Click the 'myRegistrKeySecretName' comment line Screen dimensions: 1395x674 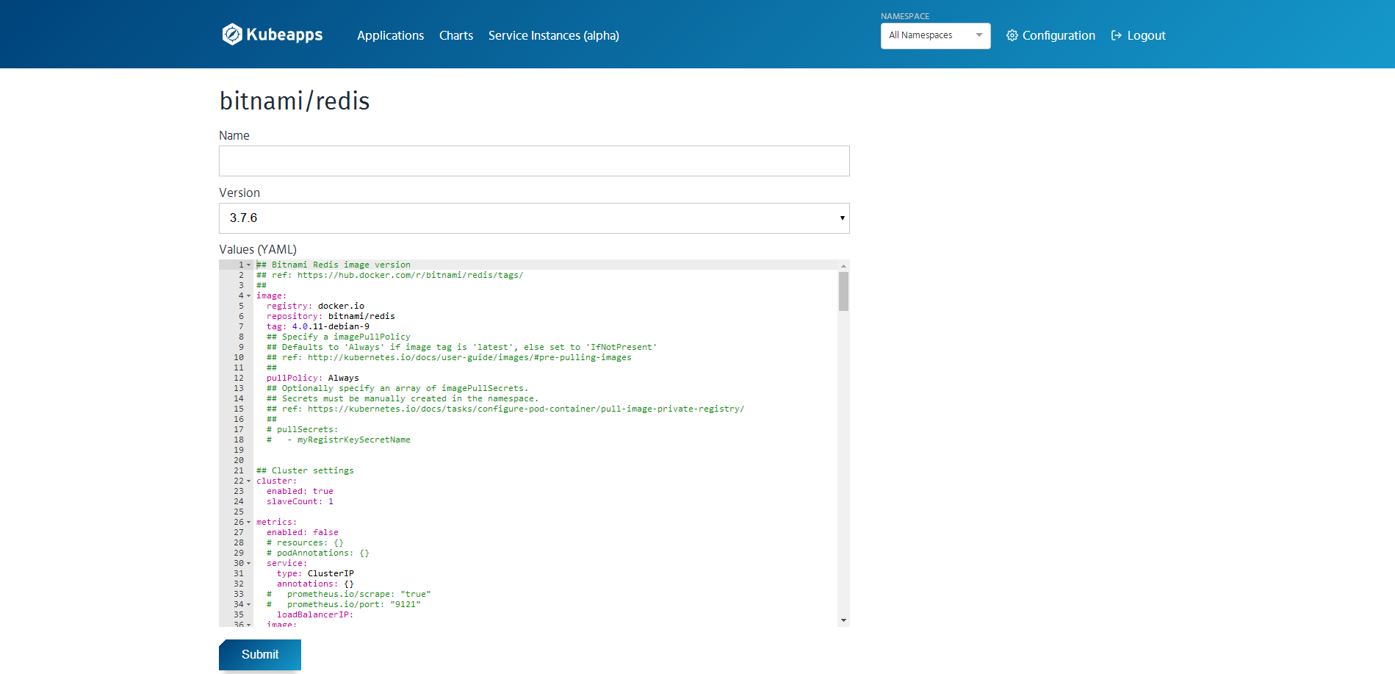point(339,440)
